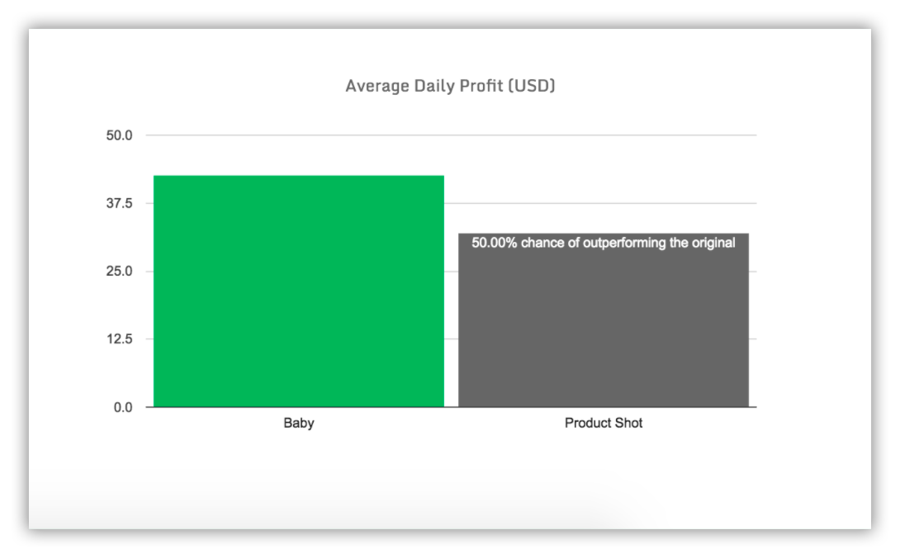The height and width of the screenshot is (558, 900).
Task: Click the 37.5 gridline right of Baby bar
Action: [600, 203]
